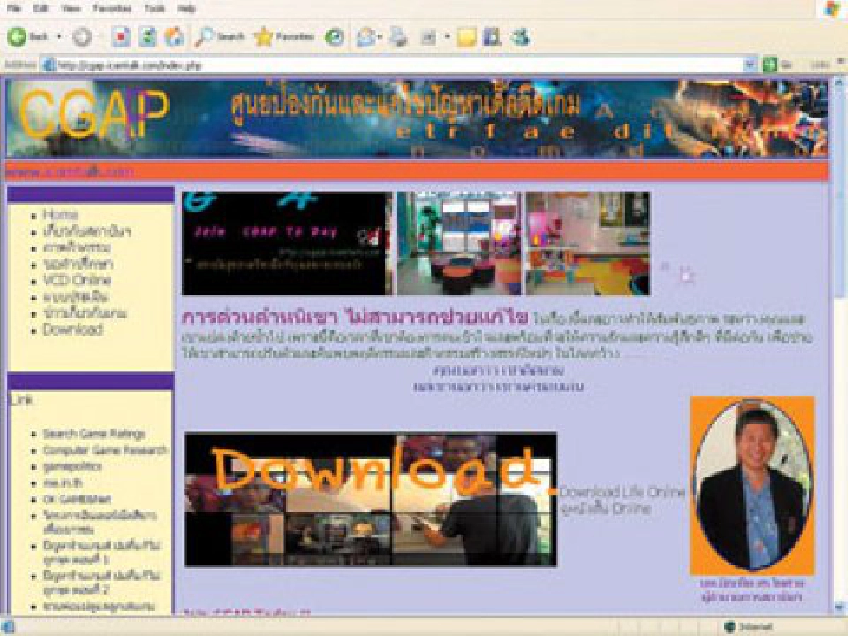
Task: Click the large Download banner image
Action: (x=370, y=499)
